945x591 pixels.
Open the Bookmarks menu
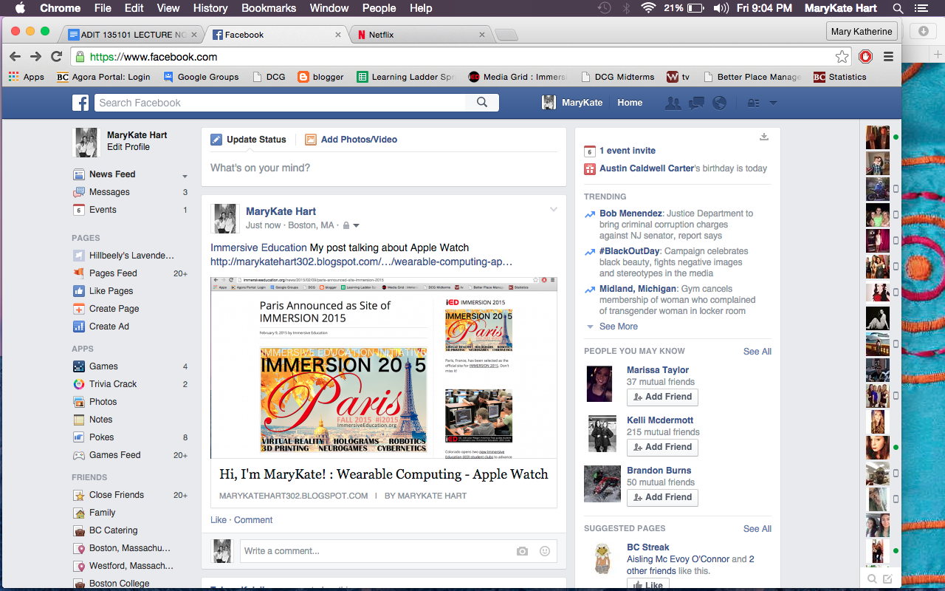269,8
